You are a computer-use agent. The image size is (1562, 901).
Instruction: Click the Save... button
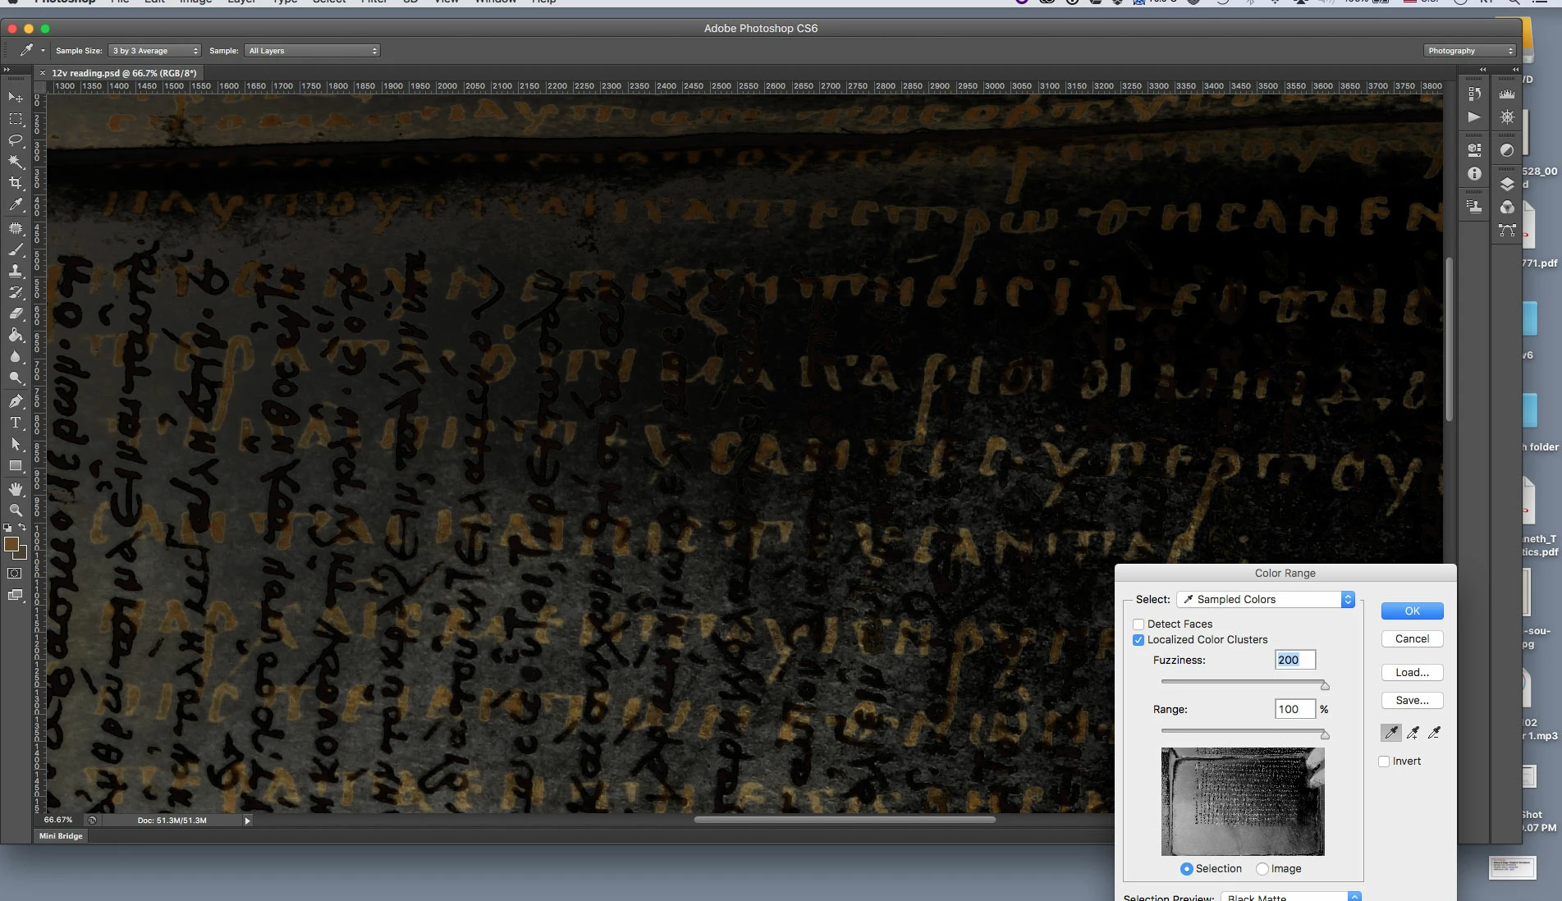[1412, 701]
